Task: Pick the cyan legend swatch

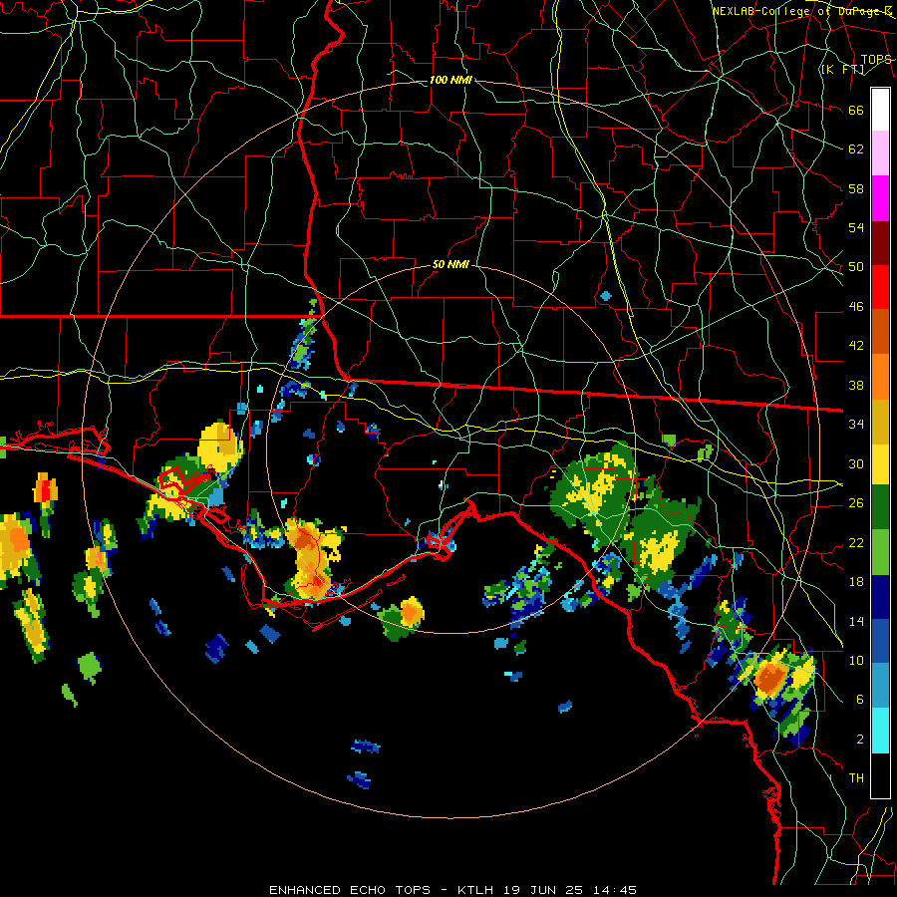Action: coord(880,731)
